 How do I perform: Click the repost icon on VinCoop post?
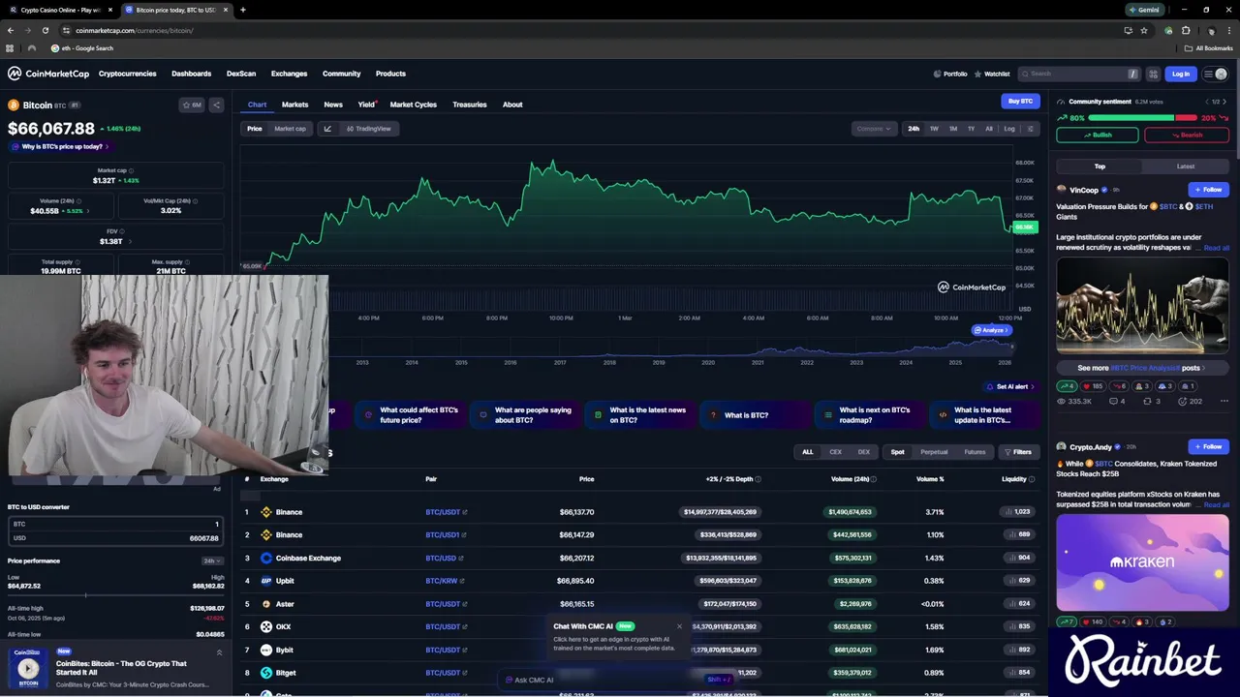(1147, 401)
